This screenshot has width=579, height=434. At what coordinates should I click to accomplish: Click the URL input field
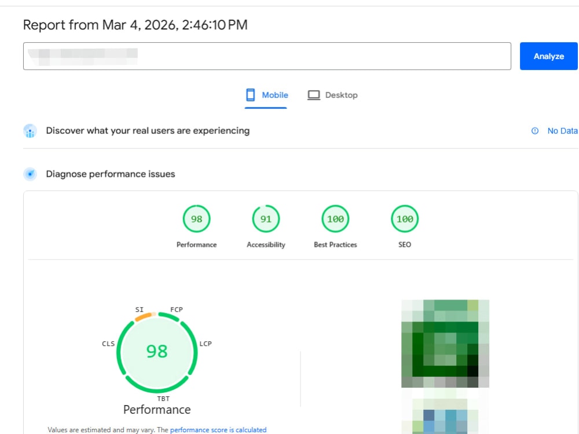(x=267, y=56)
